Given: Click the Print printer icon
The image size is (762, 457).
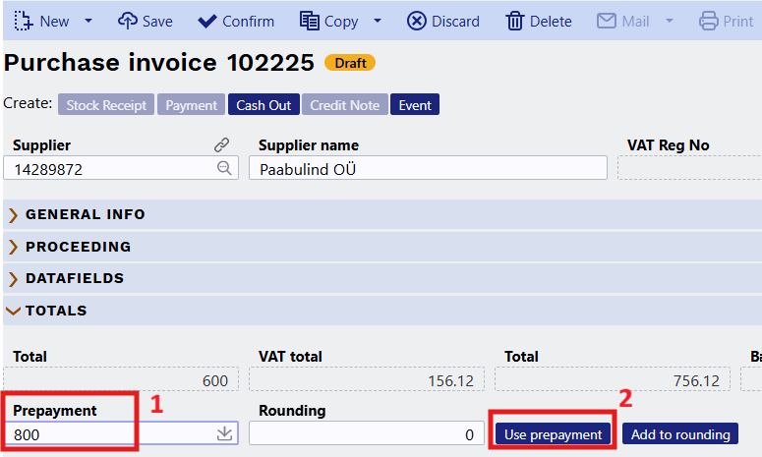Looking at the screenshot, I should pos(708,21).
